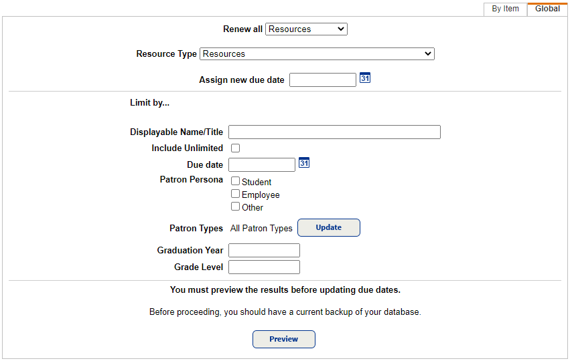Tick the Include Unlimited checkbox
Image resolution: width=570 pixels, height=361 pixels.
pos(236,148)
